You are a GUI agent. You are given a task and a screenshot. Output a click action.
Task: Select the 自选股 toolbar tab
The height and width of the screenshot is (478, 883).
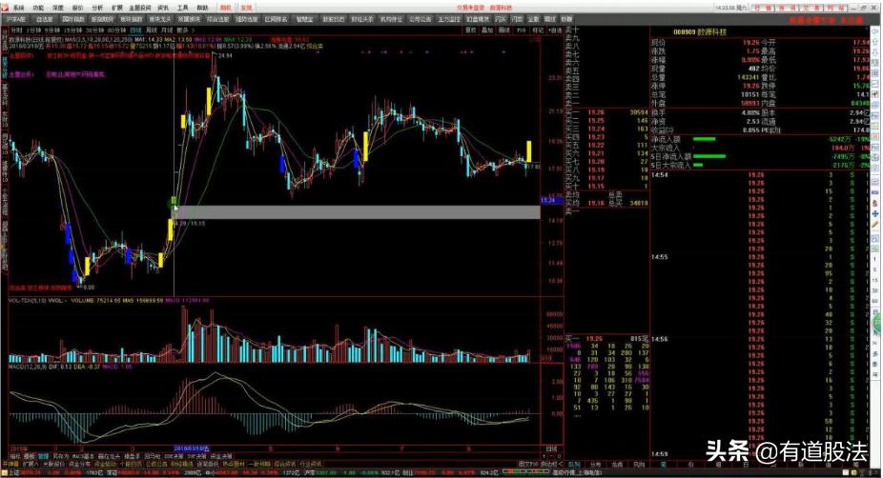[45, 18]
